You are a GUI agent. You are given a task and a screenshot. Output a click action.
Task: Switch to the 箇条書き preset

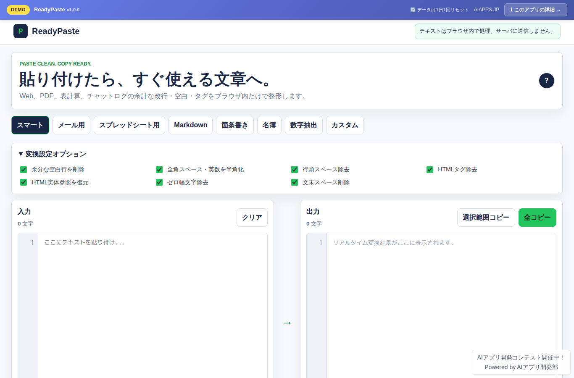click(x=235, y=125)
